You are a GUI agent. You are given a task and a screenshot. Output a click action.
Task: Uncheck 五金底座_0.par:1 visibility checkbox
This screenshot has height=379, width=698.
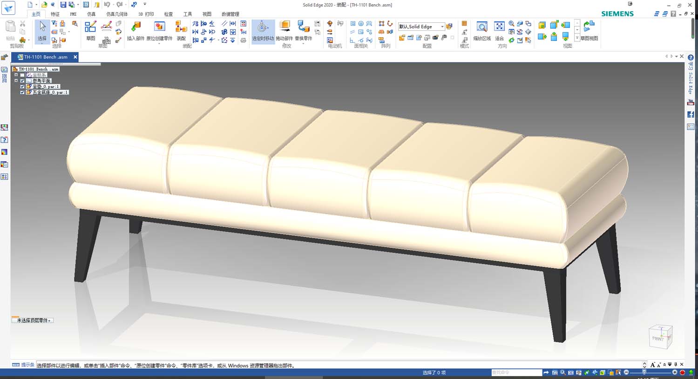[x=22, y=93]
